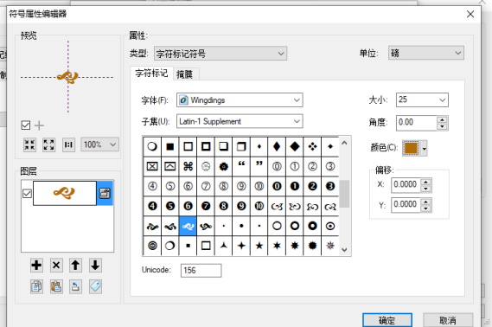Pick the solid black square glyph in top row

(170, 146)
